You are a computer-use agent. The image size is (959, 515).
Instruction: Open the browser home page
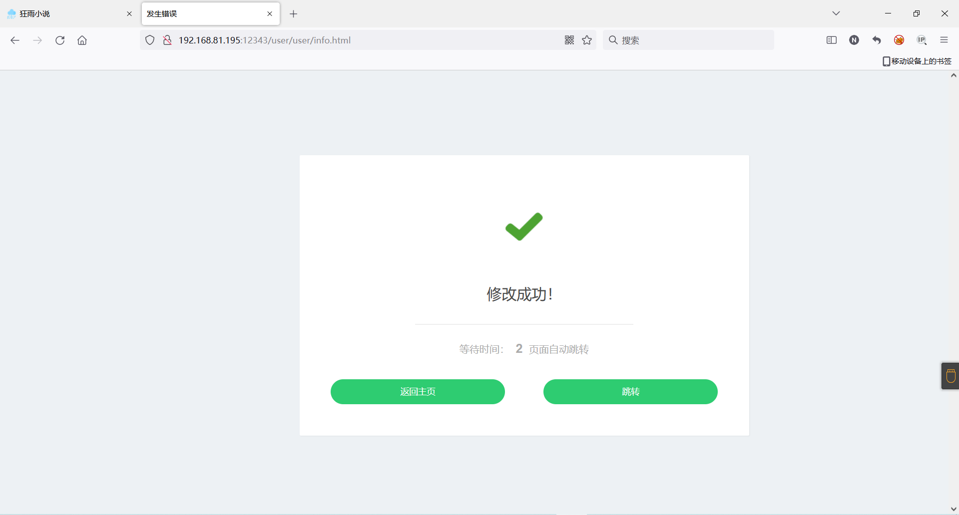[x=82, y=40]
